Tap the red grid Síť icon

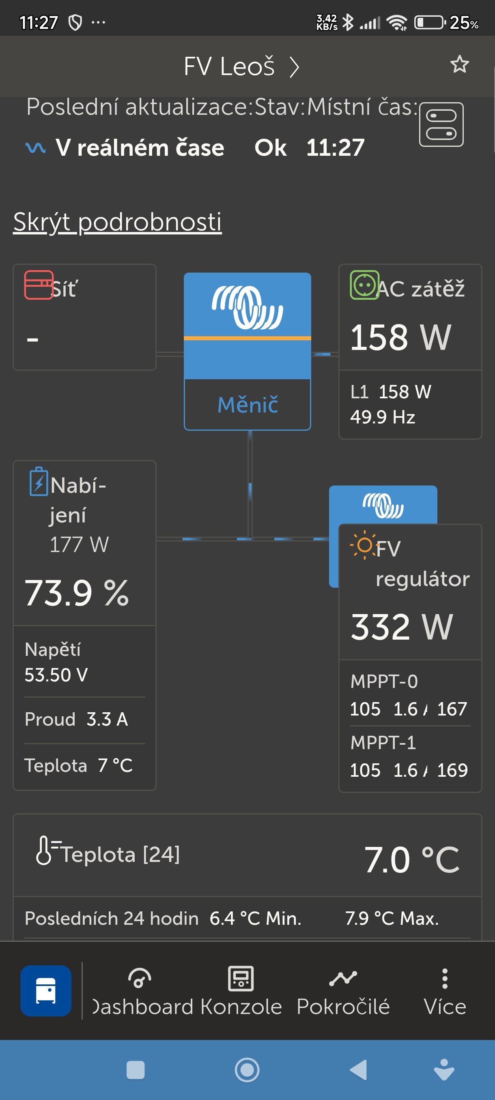[39, 285]
